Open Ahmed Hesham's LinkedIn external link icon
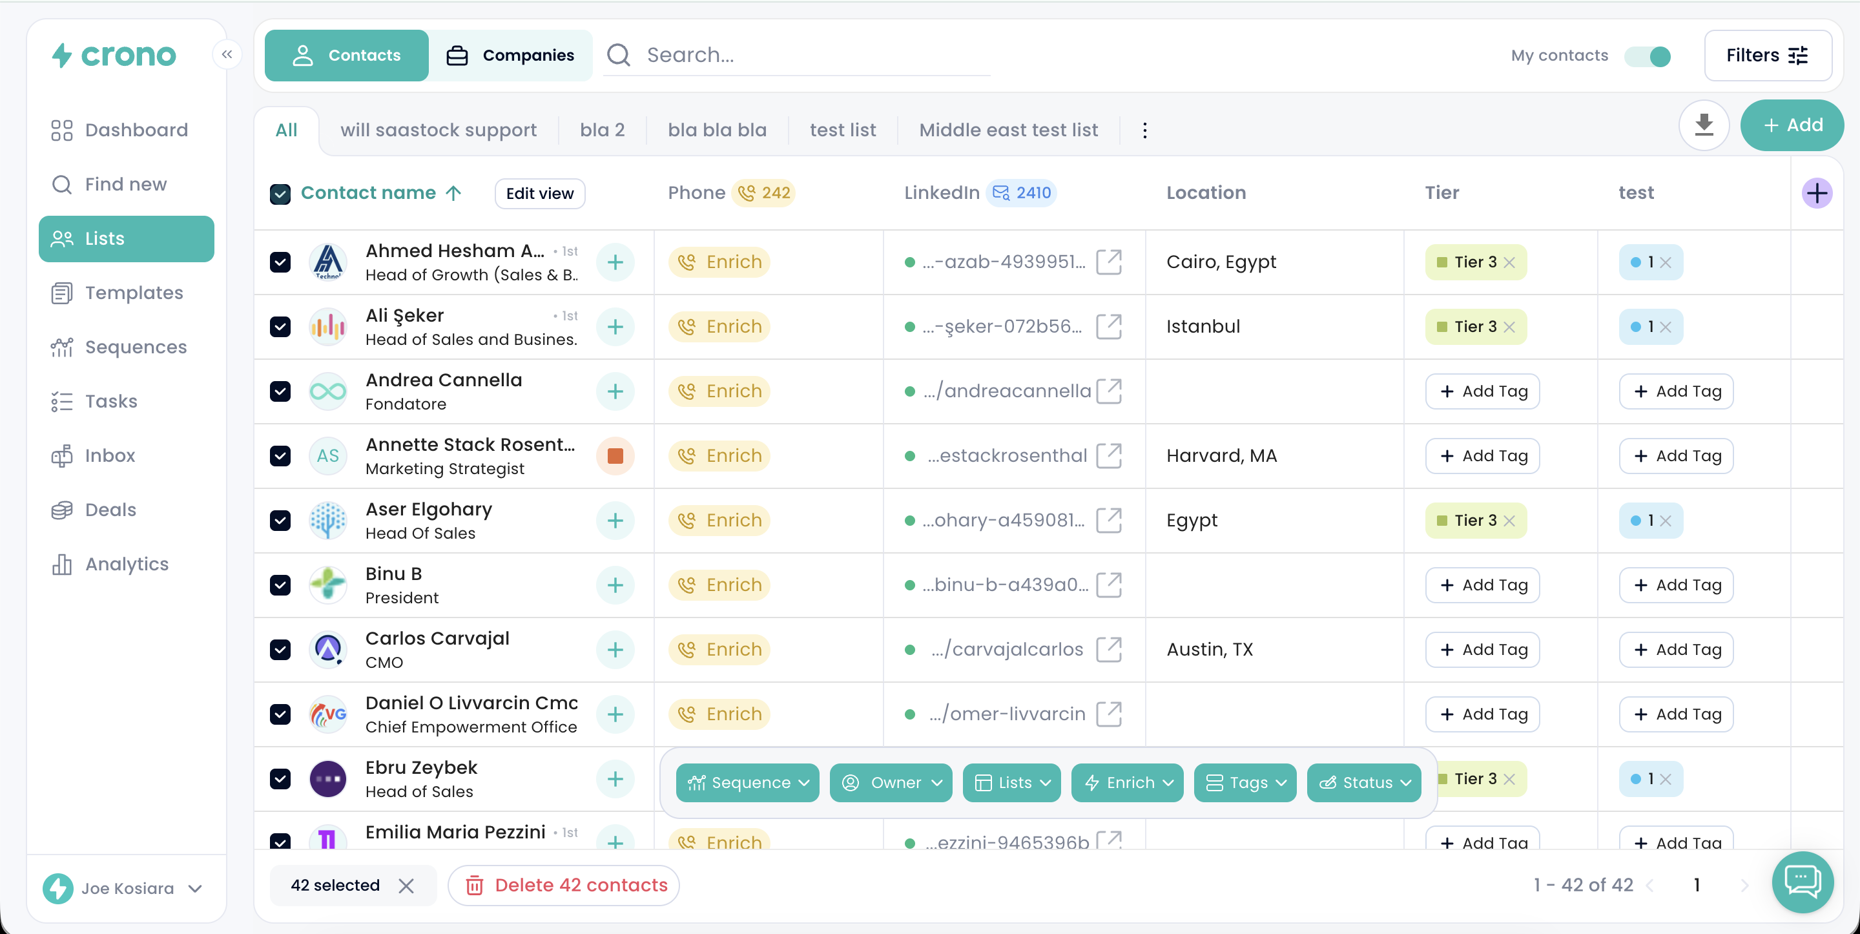 click(x=1108, y=262)
